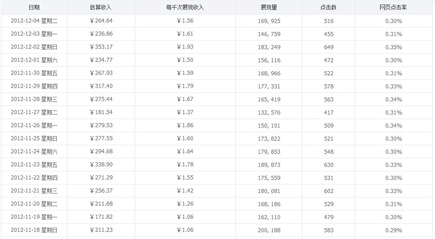
Task: Select date cell 2012-12-03 星期一
Action: (x=34, y=34)
